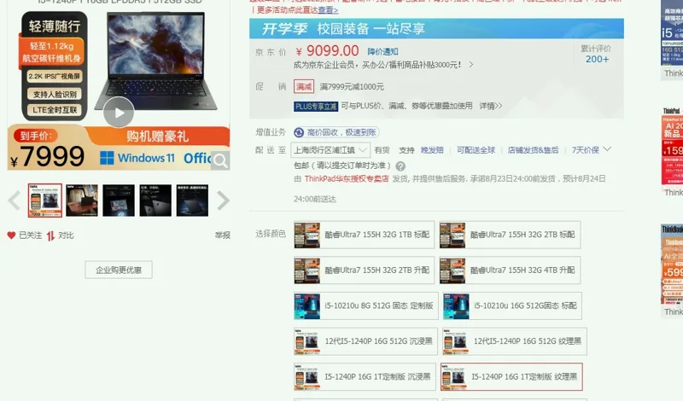Screen dimensions: 683x401
Task: Select option 酷睿Ultra7 155H 32G 1TB 标配
Action: (x=364, y=235)
